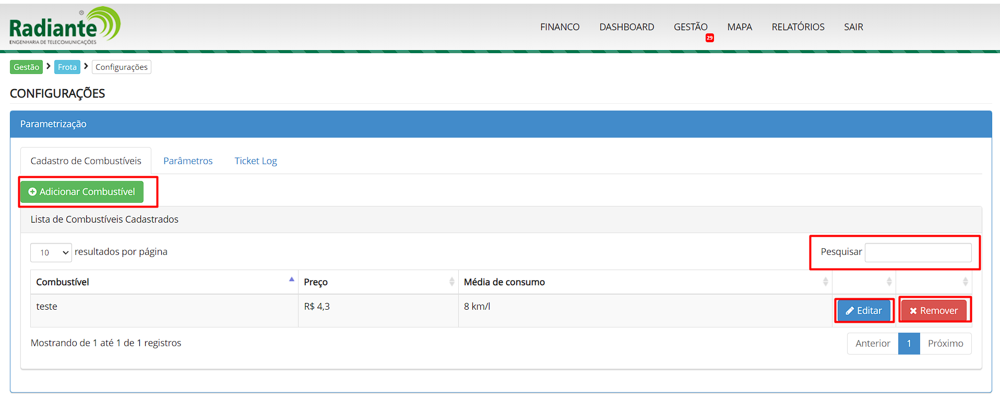Open RELATÓRIOS from the navigation bar
The image size is (1000, 414).
797,27
